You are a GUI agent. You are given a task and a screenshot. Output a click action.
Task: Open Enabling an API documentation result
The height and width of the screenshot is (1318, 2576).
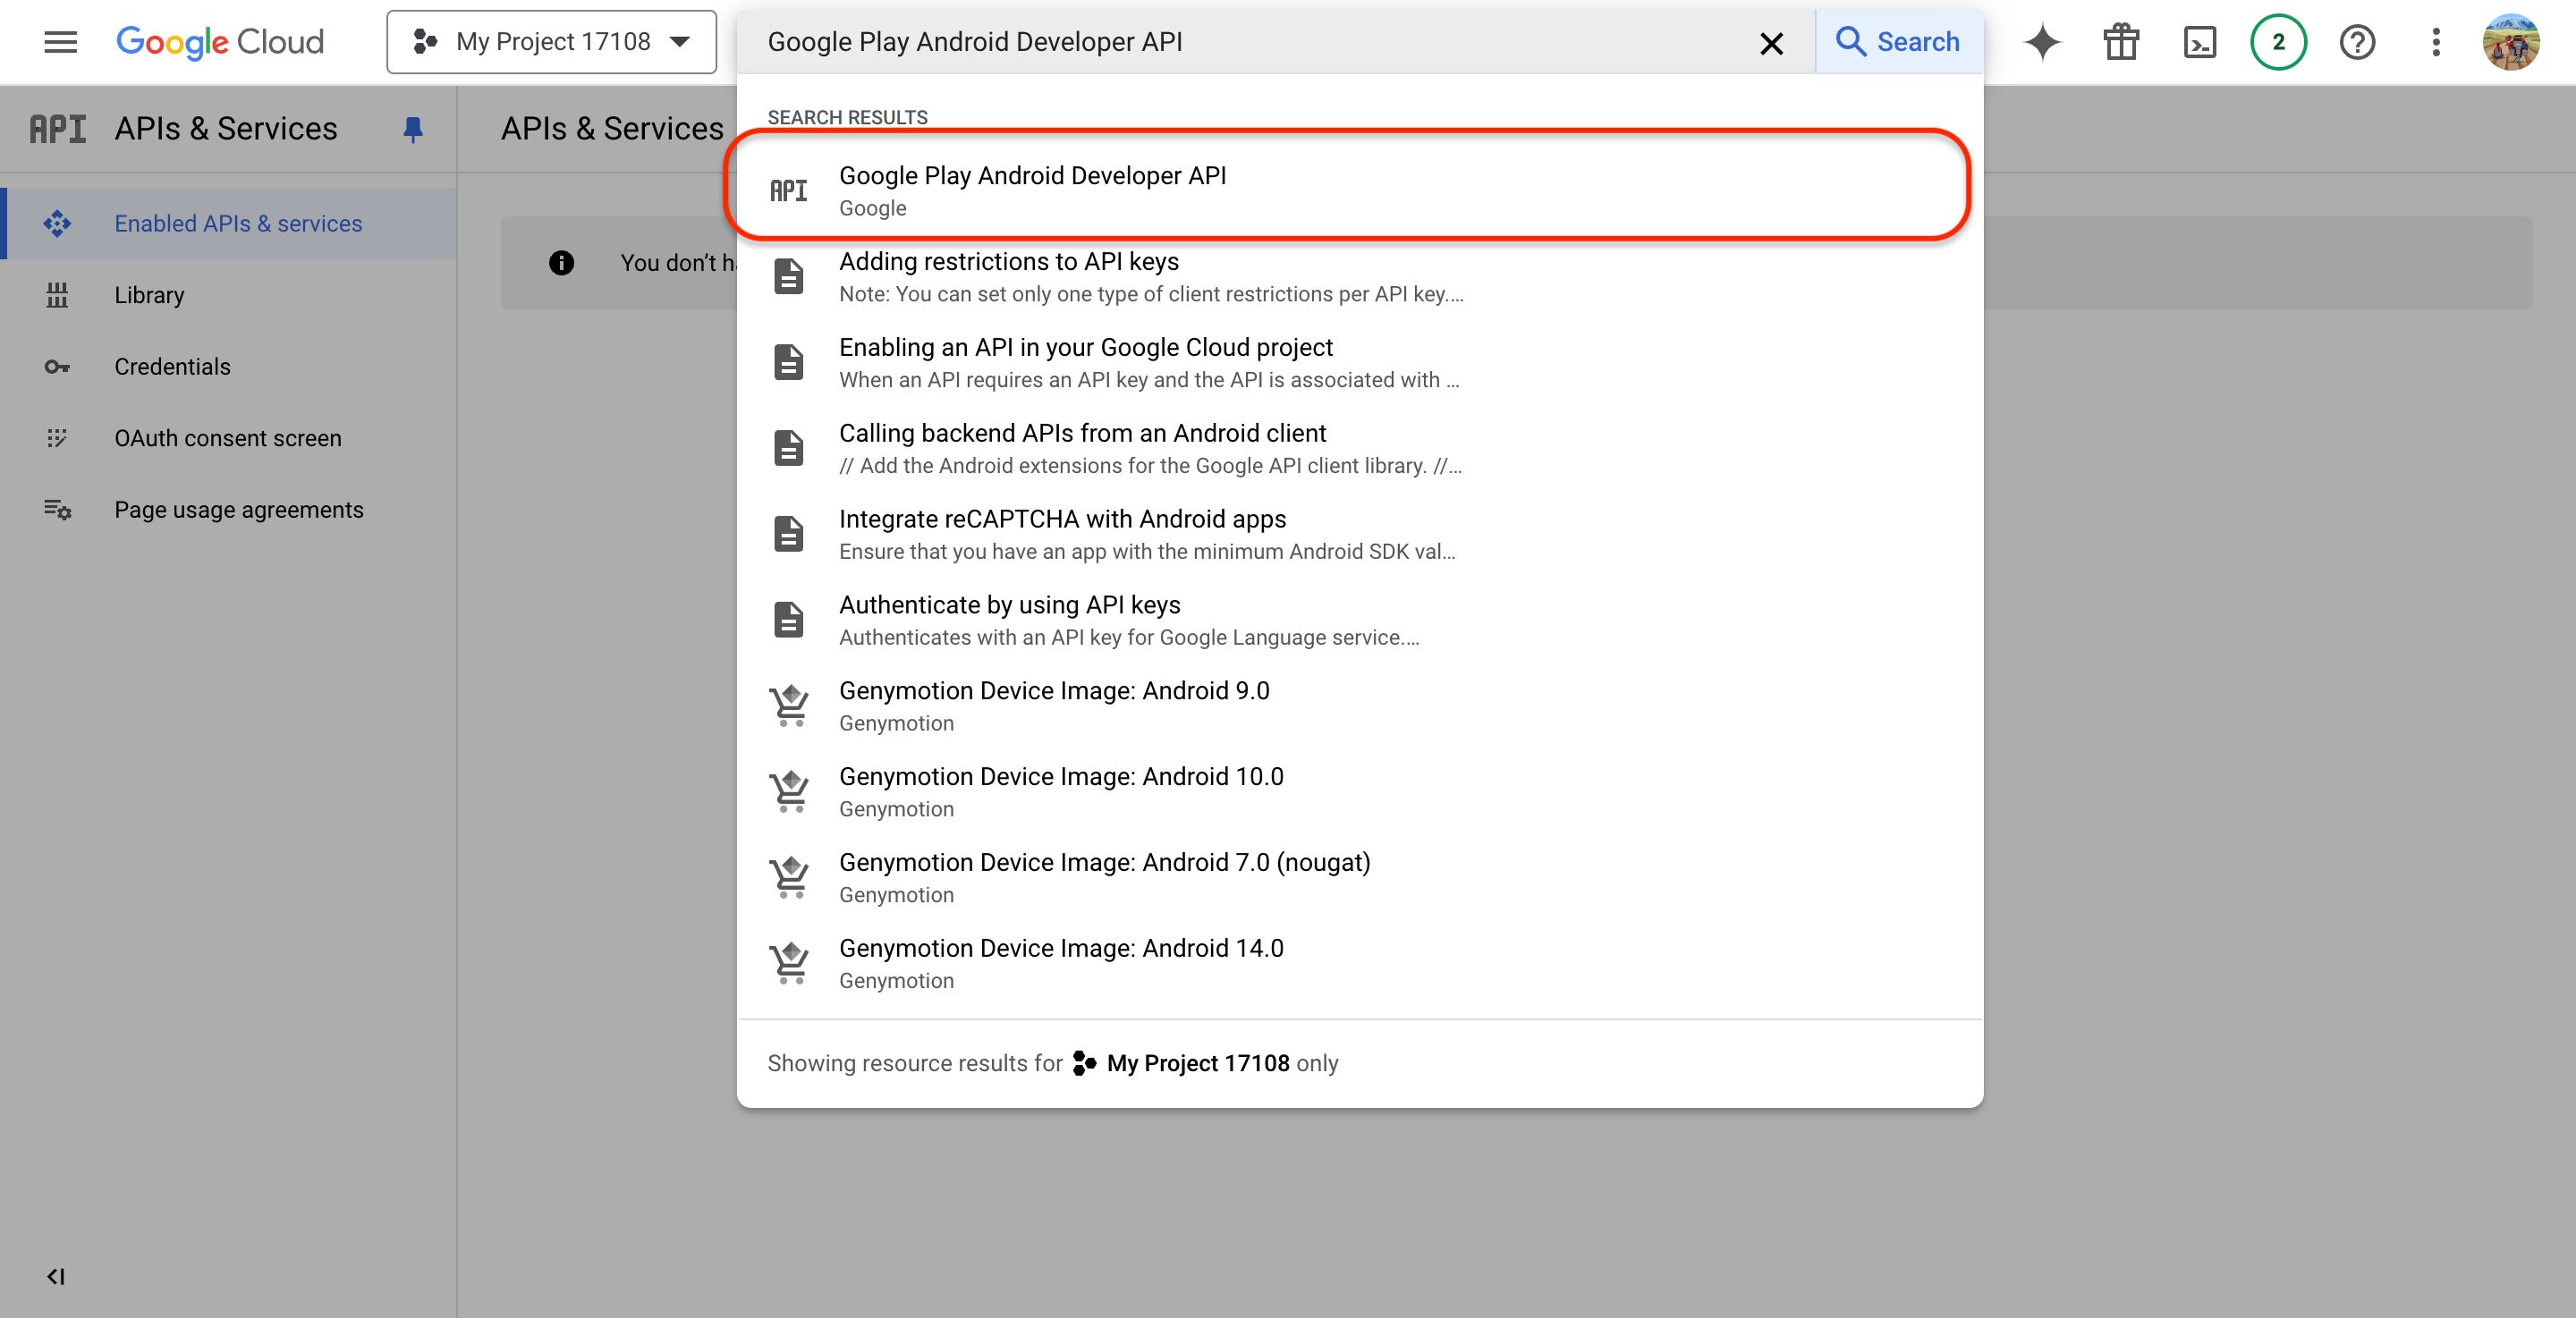point(1085,362)
